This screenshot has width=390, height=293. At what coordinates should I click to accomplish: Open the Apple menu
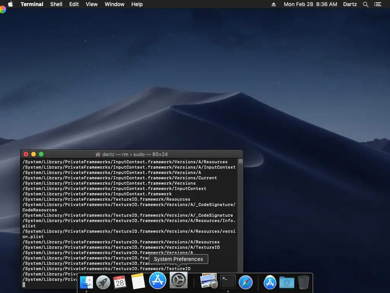click(10, 4)
